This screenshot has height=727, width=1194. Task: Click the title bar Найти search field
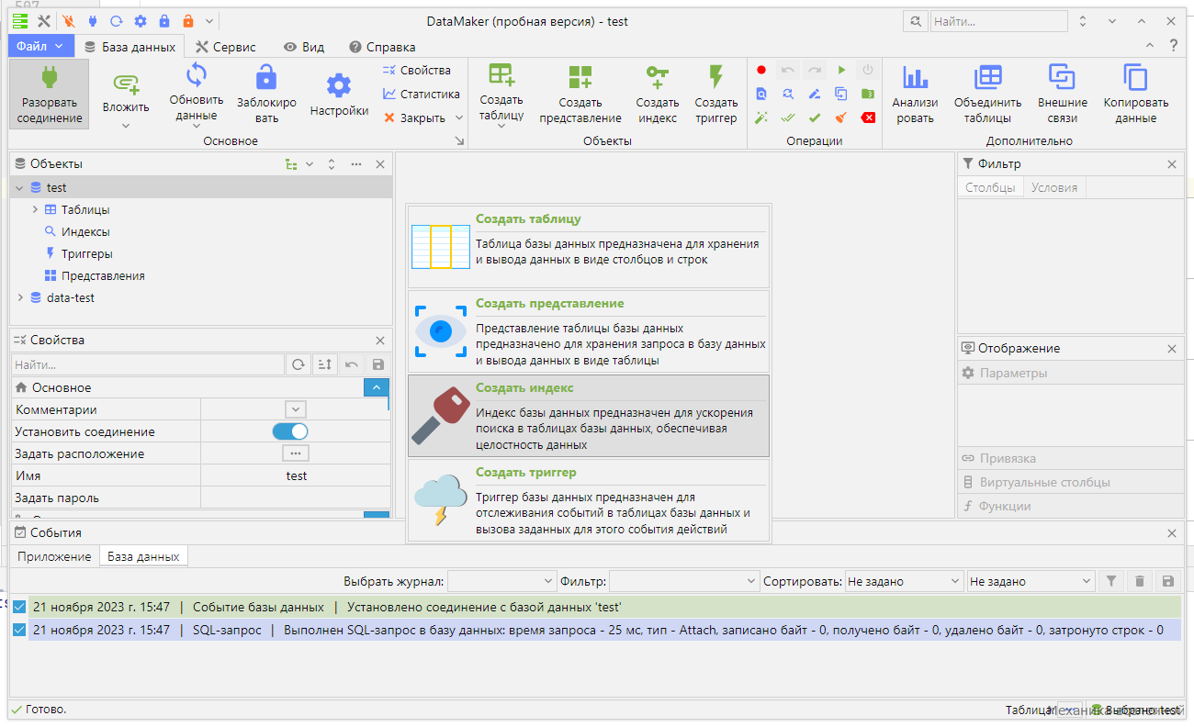click(x=999, y=21)
